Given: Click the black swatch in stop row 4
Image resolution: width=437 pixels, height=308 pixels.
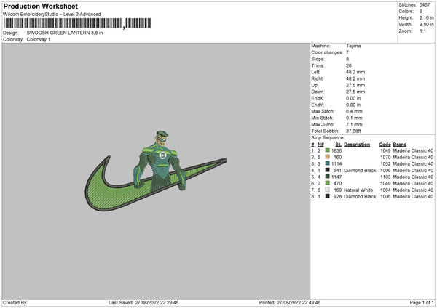Looking at the screenshot, I should pos(327,170).
